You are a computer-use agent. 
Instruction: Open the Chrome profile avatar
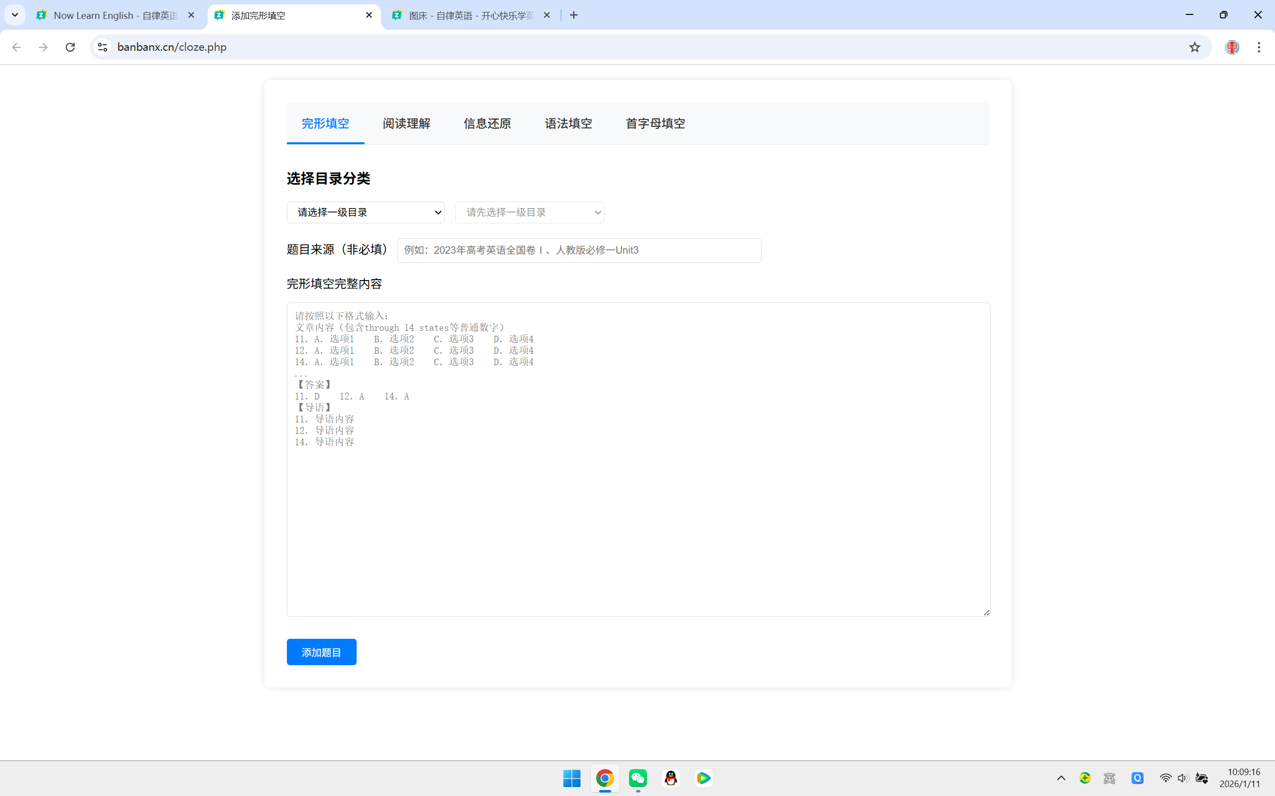tap(1232, 47)
